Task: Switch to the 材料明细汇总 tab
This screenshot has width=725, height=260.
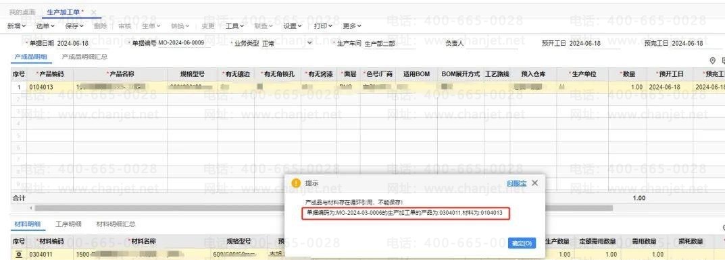Action: (116, 224)
